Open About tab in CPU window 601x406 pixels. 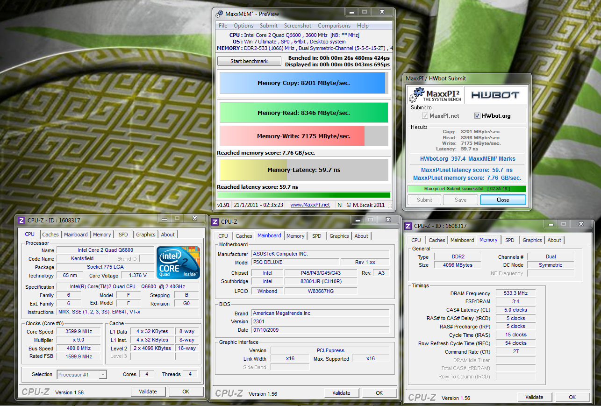pyautogui.click(x=168, y=235)
